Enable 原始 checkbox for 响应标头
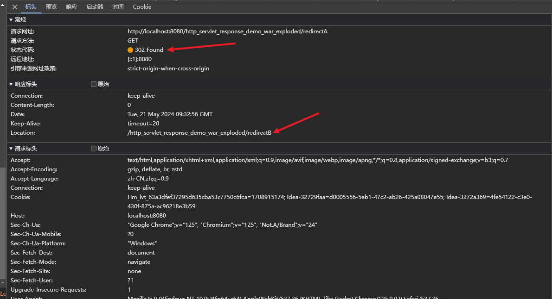The height and width of the screenshot is (299, 552). (94, 84)
